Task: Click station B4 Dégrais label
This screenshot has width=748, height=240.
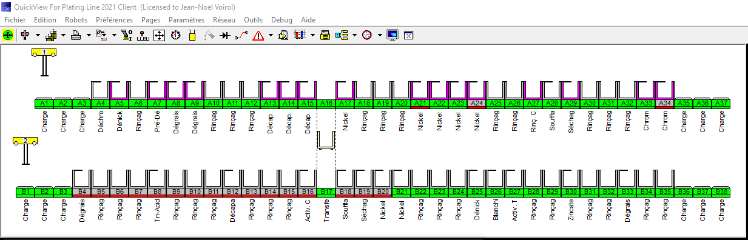Action: pos(82,192)
